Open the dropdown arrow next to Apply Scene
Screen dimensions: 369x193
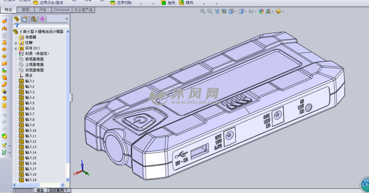tap(273, 12)
